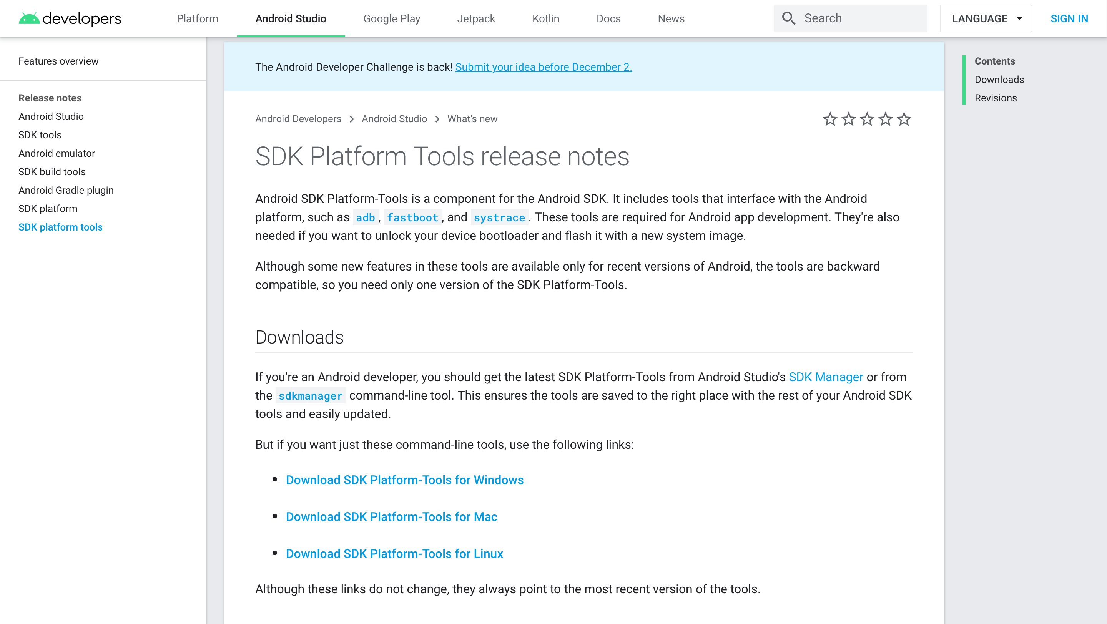This screenshot has height=624, width=1107.
Task: Jump to Revisions in Contents
Action: coord(995,98)
